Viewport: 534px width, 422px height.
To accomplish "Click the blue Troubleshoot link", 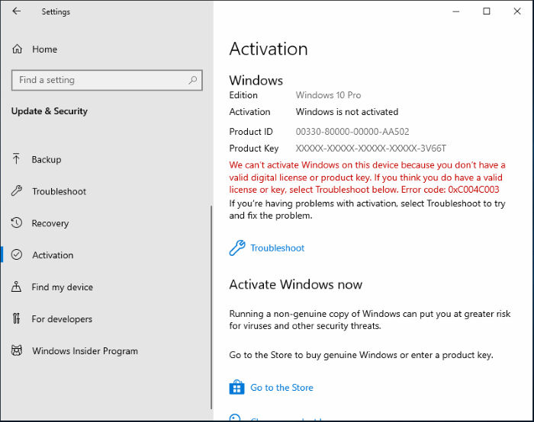I will point(277,248).
